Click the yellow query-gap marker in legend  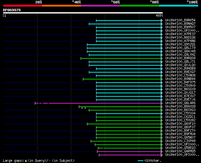coord(26,161)
